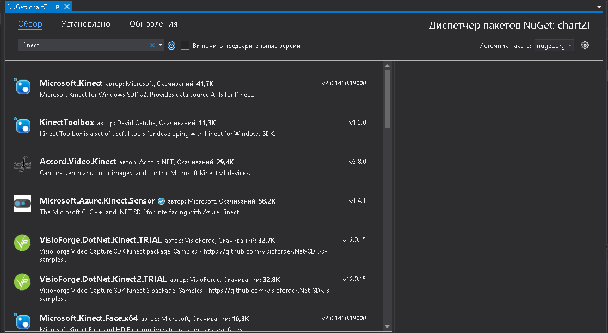The height and width of the screenshot is (333, 608).
Task: Open the Microsoft.Kinect package icon
Action: [22, 87]
